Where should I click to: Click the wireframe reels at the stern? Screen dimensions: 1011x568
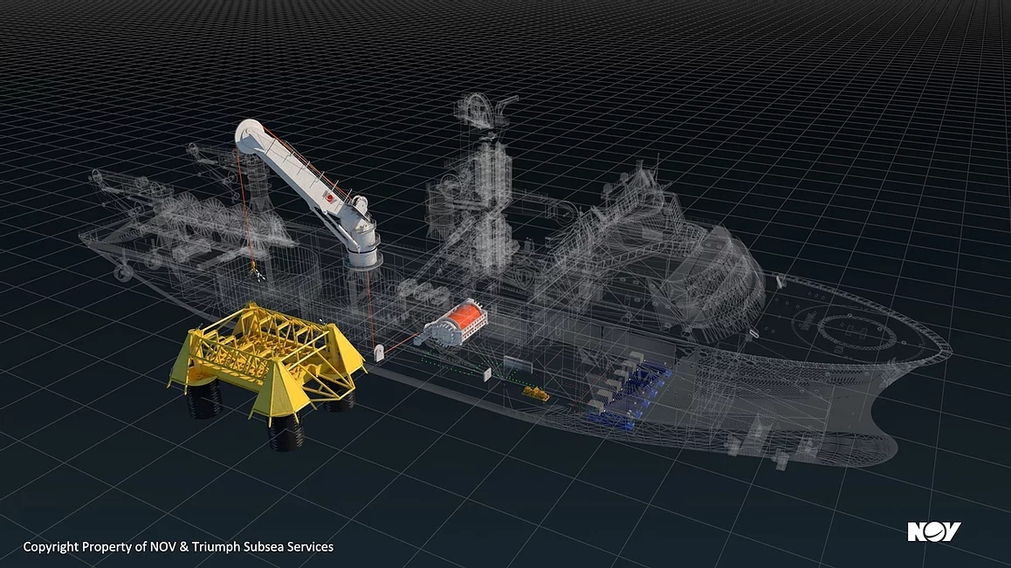tap(211, 218)
